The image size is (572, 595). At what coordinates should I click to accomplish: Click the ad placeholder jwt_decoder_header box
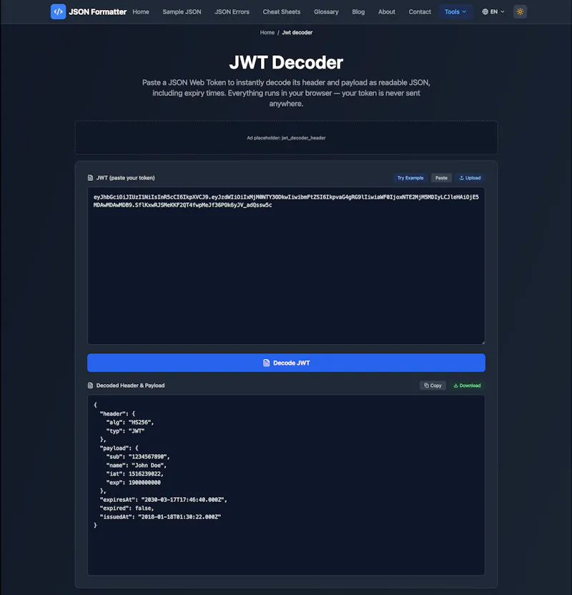(287, 138)
